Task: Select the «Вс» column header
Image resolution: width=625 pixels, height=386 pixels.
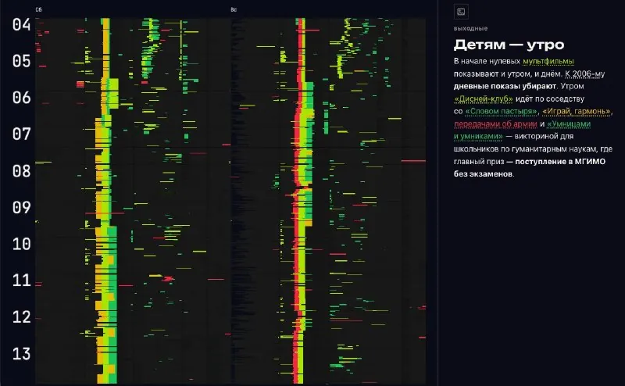Action: [234, 9]
